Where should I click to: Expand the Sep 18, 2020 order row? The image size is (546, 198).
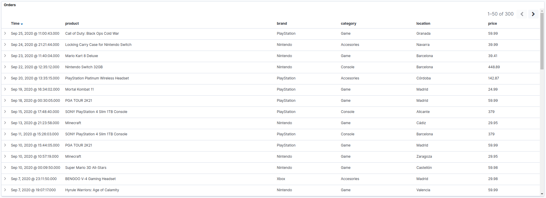[x=5, y=101]
